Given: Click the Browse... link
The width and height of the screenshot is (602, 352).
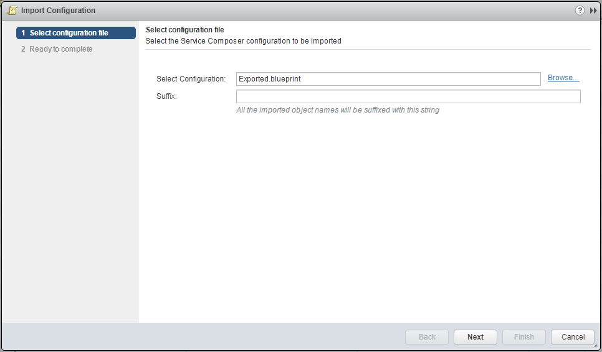Looking at the screenshot, I should [x=563, y=78].
